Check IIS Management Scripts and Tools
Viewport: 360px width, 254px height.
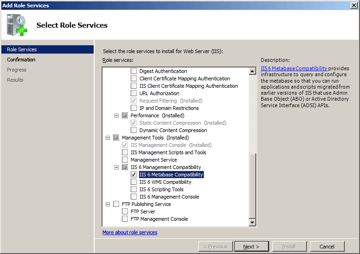click(x=125, y=152)
